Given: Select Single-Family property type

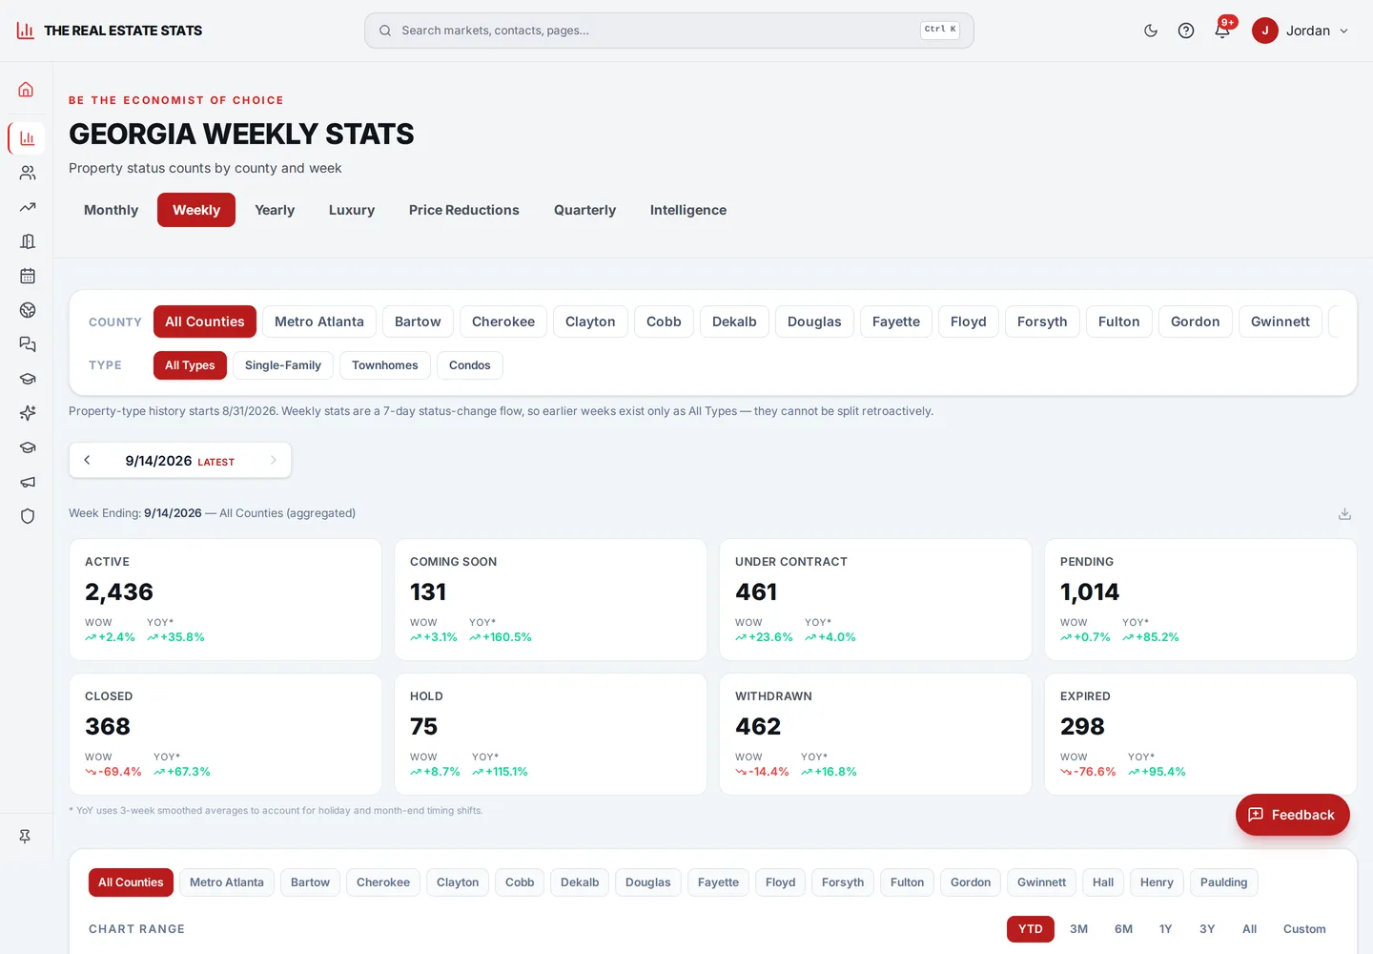Looking at the screenshot, I should (x=283, y=365).
